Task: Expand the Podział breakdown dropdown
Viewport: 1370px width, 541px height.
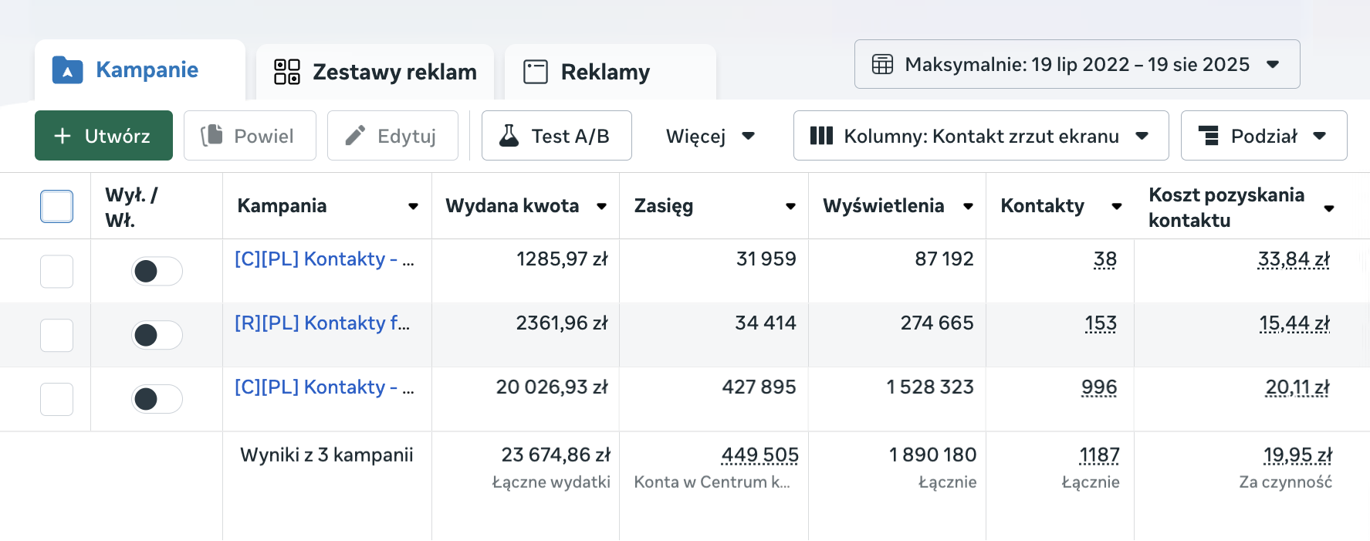Action: click(x=1263, y=136)
